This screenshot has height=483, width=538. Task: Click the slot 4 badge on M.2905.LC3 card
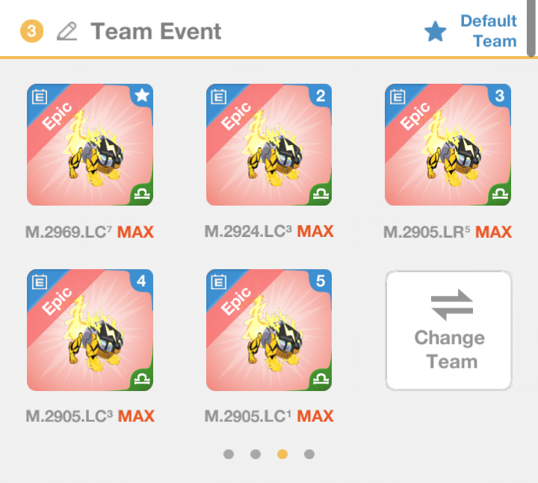click(141, 281)
